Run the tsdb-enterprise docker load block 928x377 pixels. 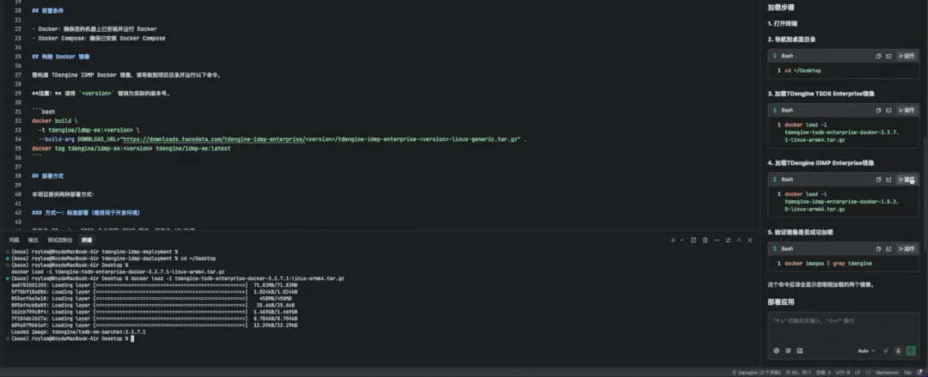click(907, 110)
